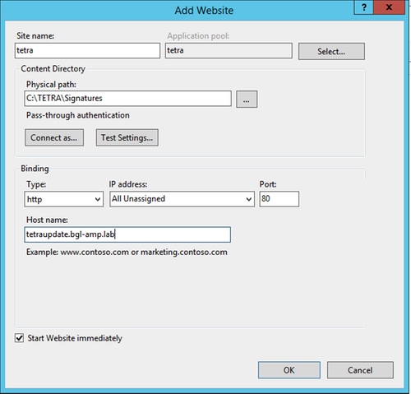Toggle Start Website immediately checkbox

click(x=19, y=338)
